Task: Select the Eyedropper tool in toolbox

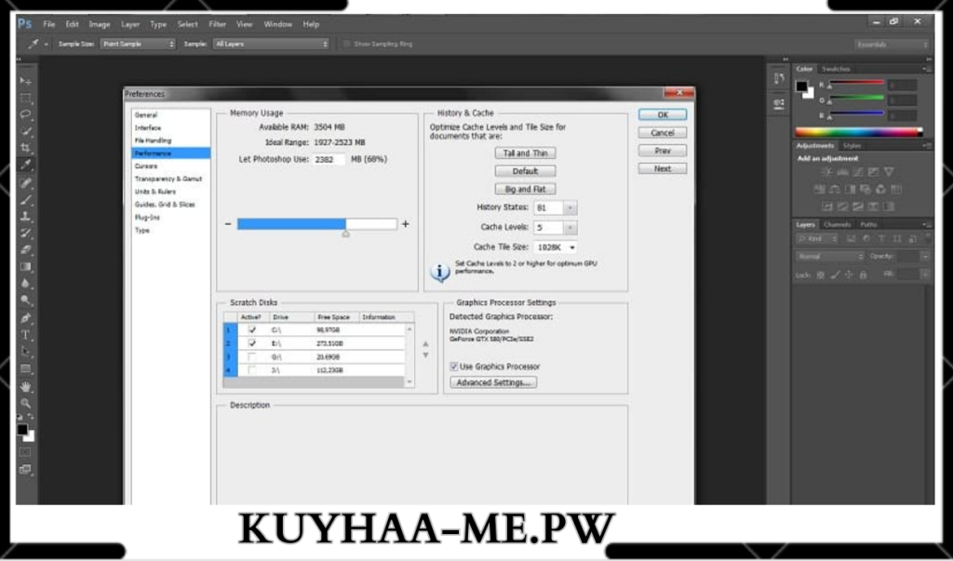Action: (25, 165)
